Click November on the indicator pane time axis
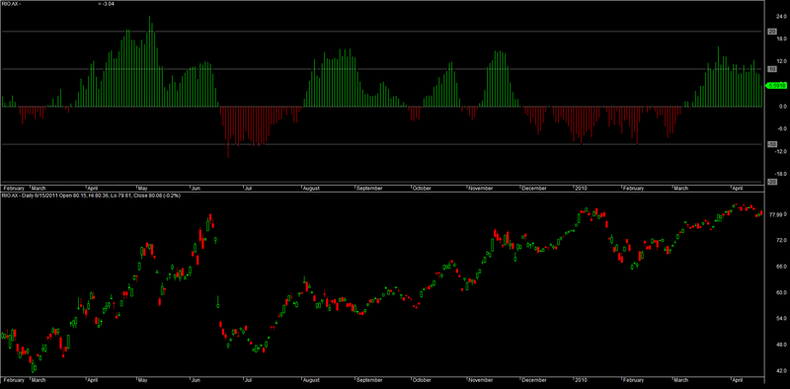Viewport: 790px width, 389px height. (x=480, y=188)
